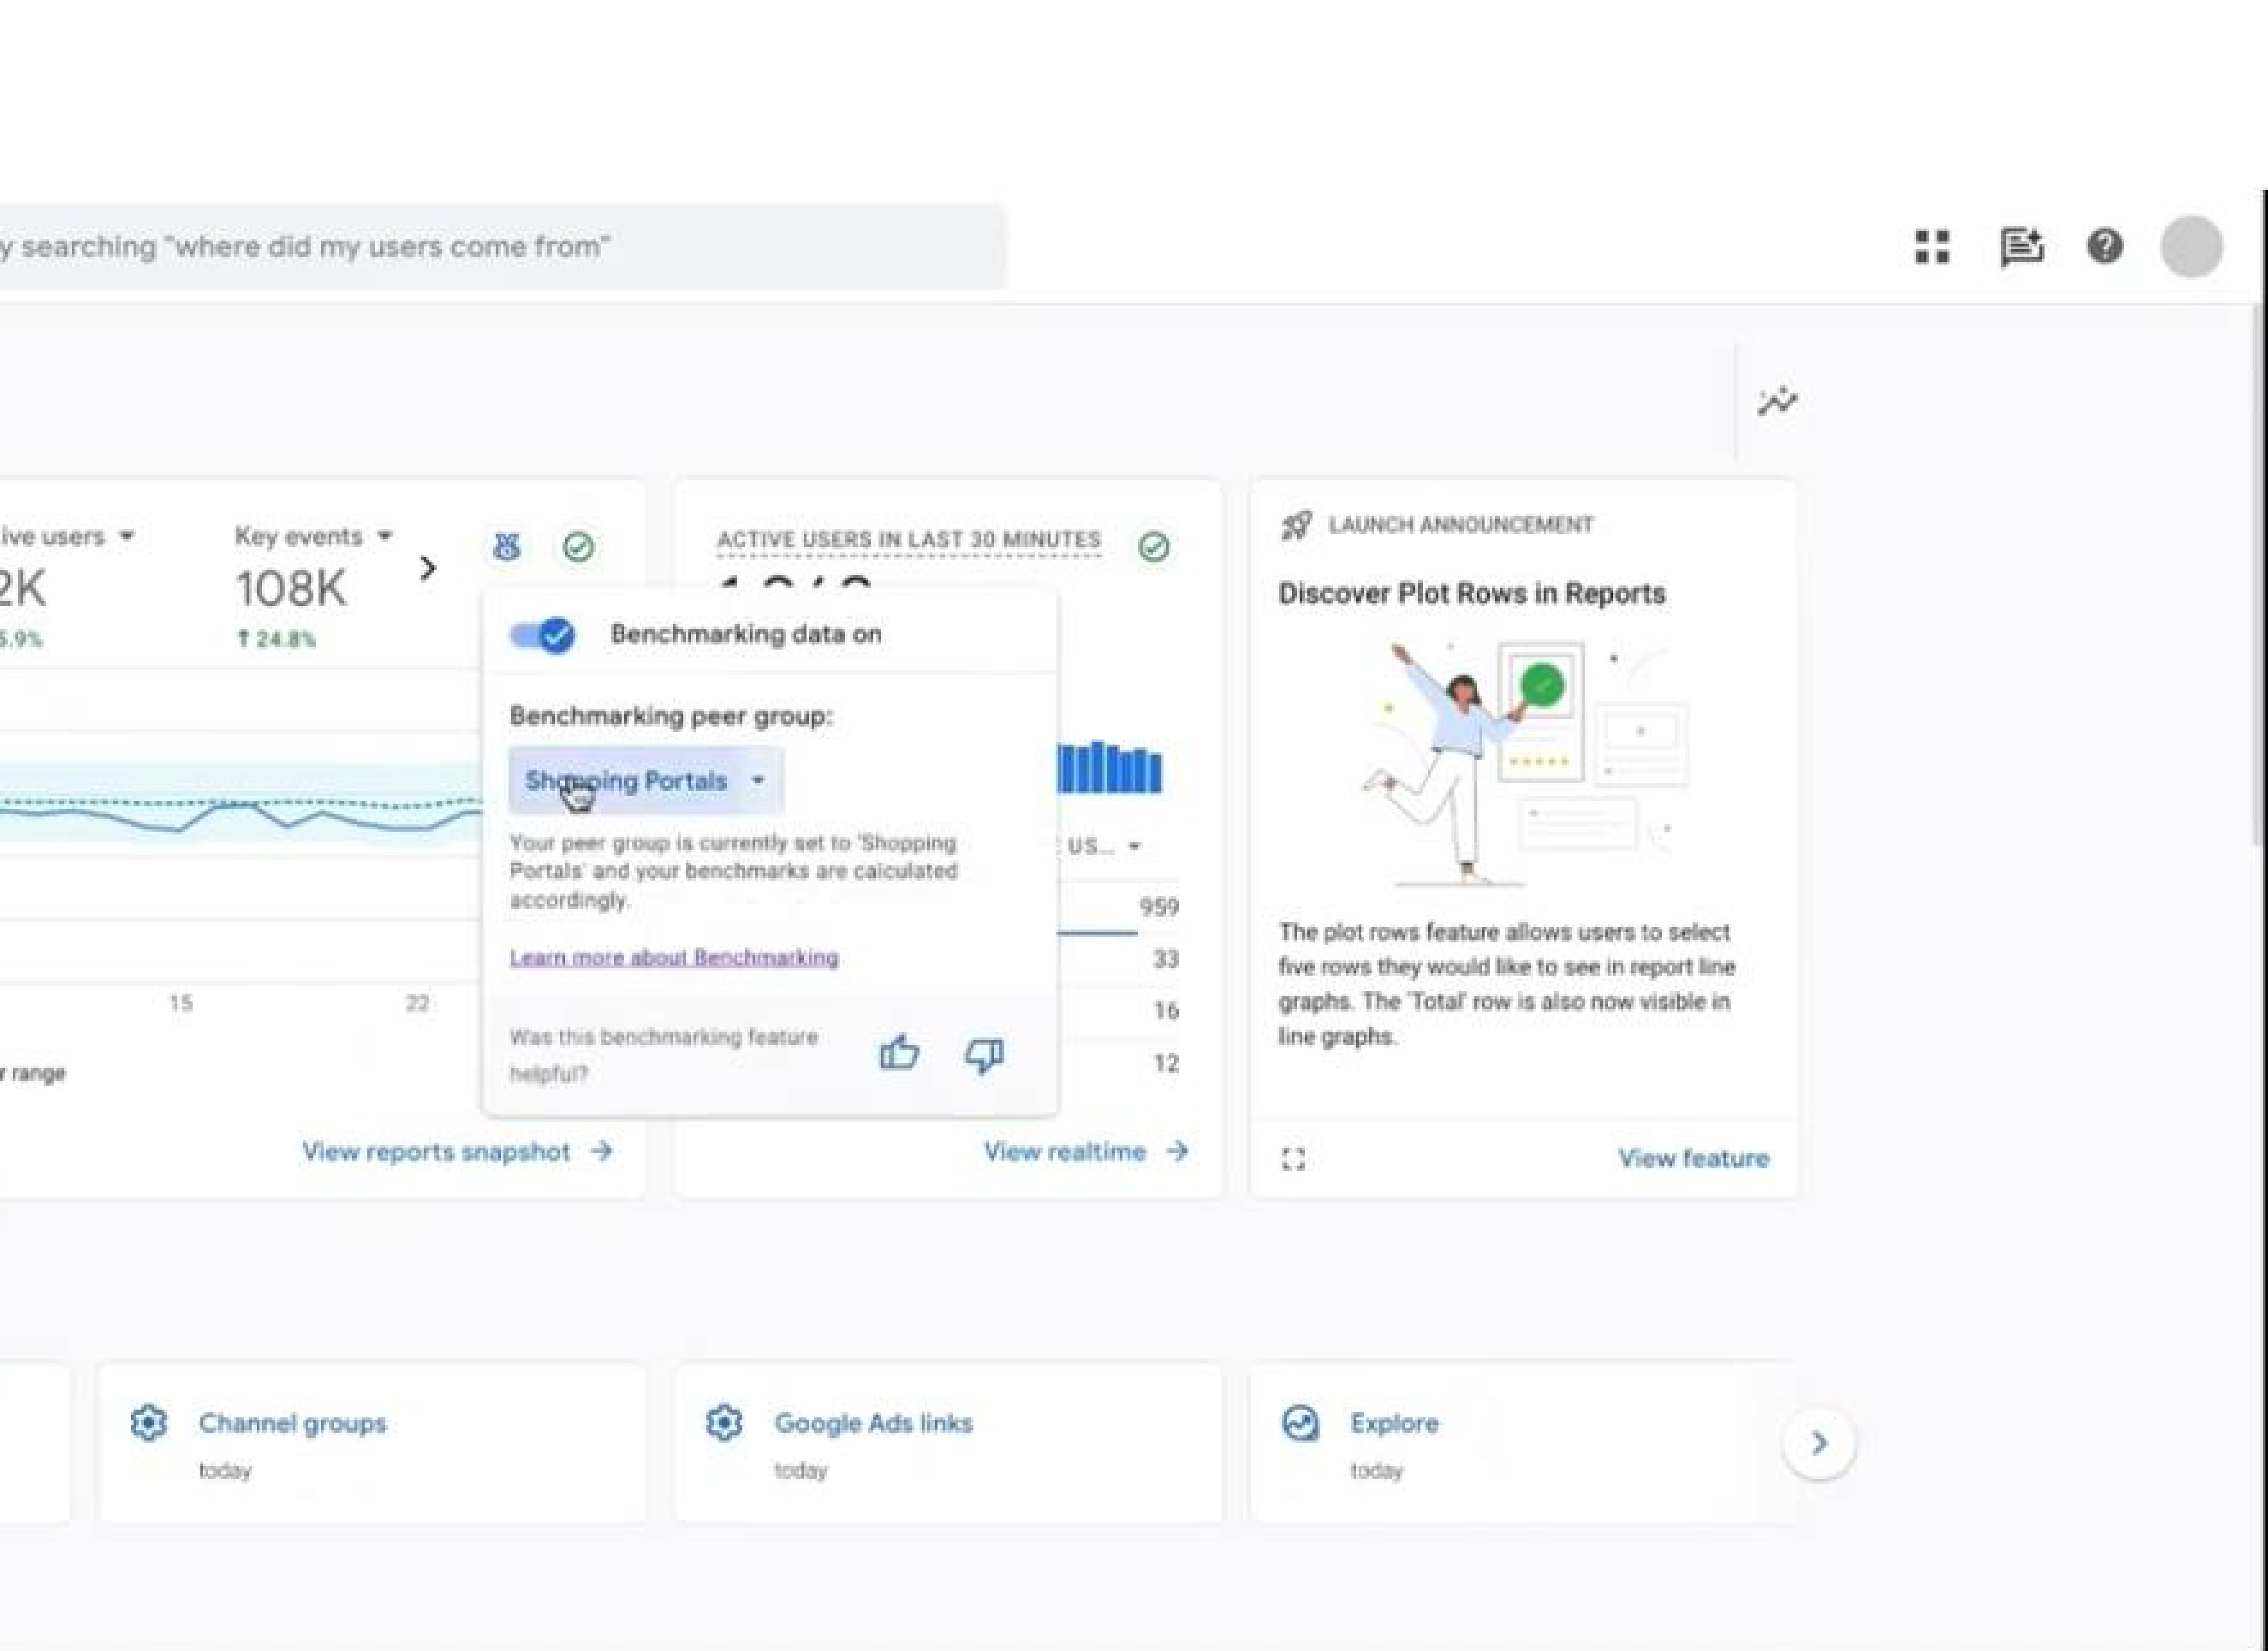Screen dimensions: 2268x1651
Task: Show next metrics with chevron arrow
Action: (428, 569)
